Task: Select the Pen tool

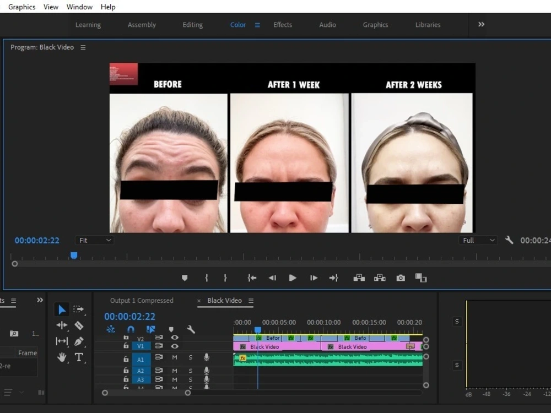Action: tap(79, 341)
